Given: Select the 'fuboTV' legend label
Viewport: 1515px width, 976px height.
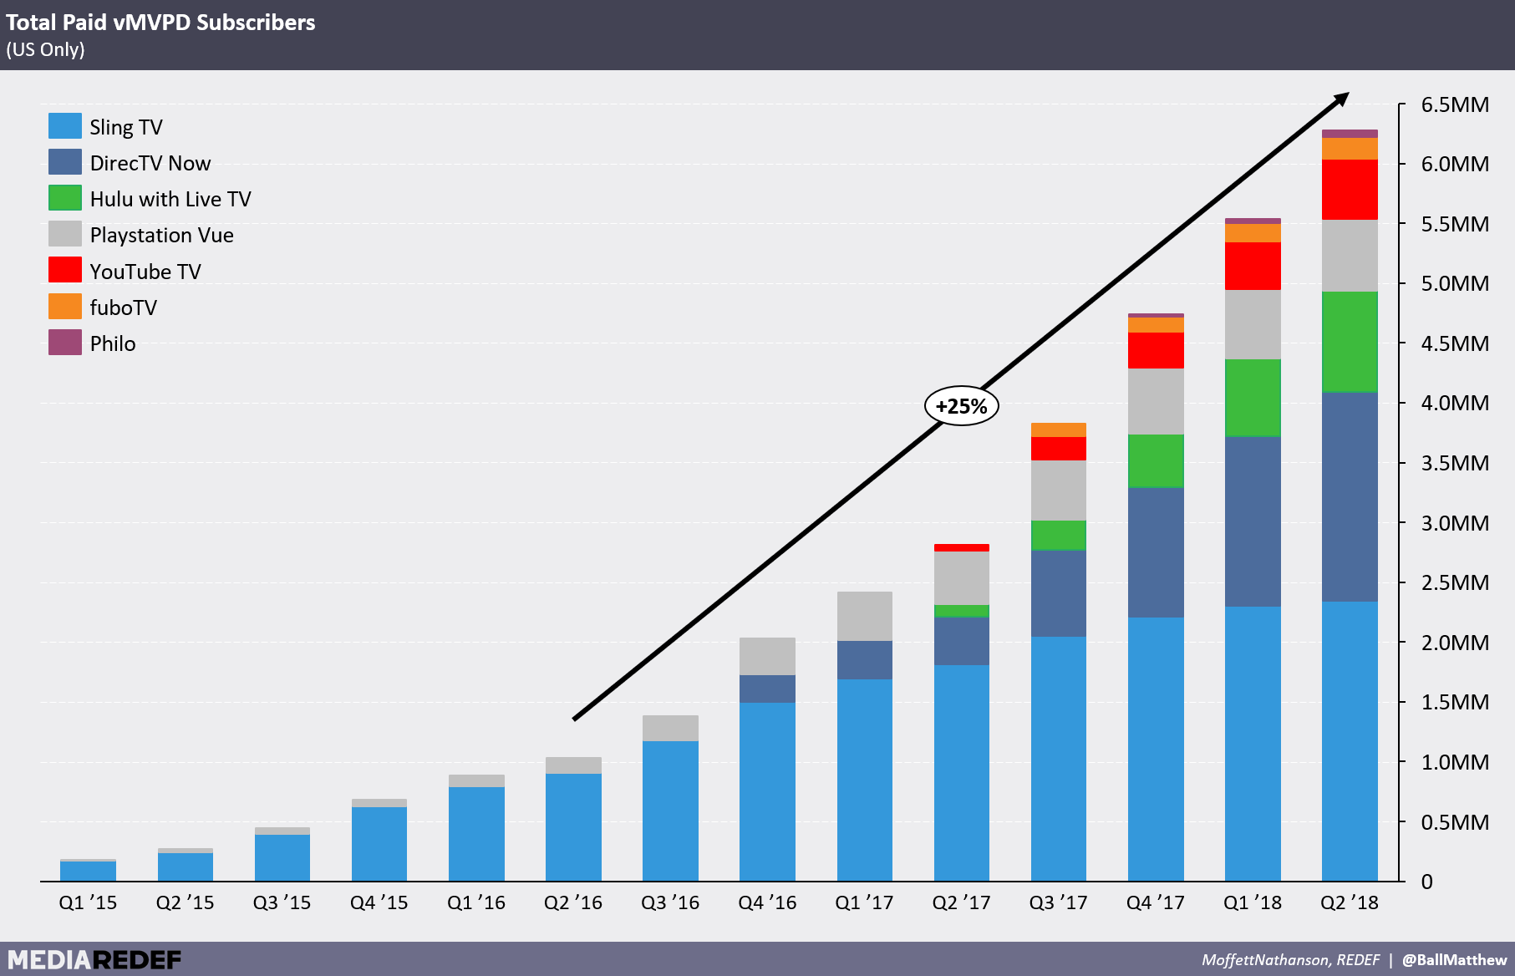Looking at the screenshot, I should (124, 308).
